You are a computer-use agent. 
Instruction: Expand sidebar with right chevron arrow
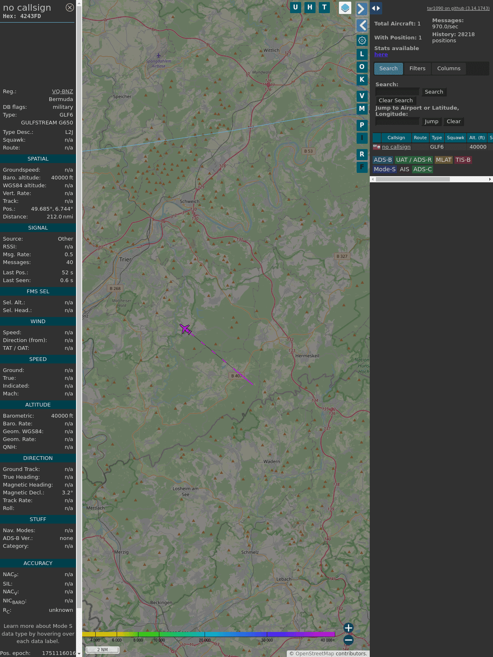[362, 9]
